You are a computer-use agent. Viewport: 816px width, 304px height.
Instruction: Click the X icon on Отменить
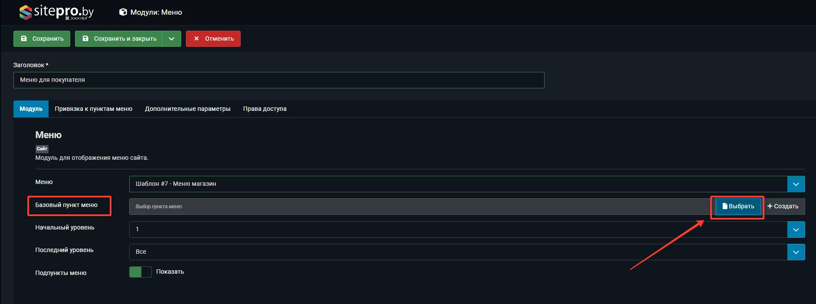tap(196, 39)
